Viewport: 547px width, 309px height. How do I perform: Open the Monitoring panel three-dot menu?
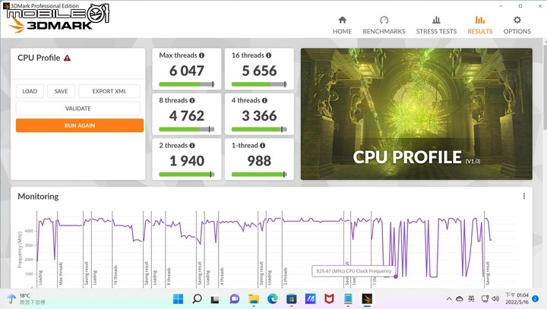point(524,197)
